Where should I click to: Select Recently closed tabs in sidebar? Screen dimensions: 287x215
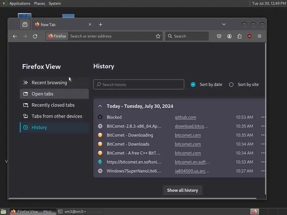click(54, 105)
